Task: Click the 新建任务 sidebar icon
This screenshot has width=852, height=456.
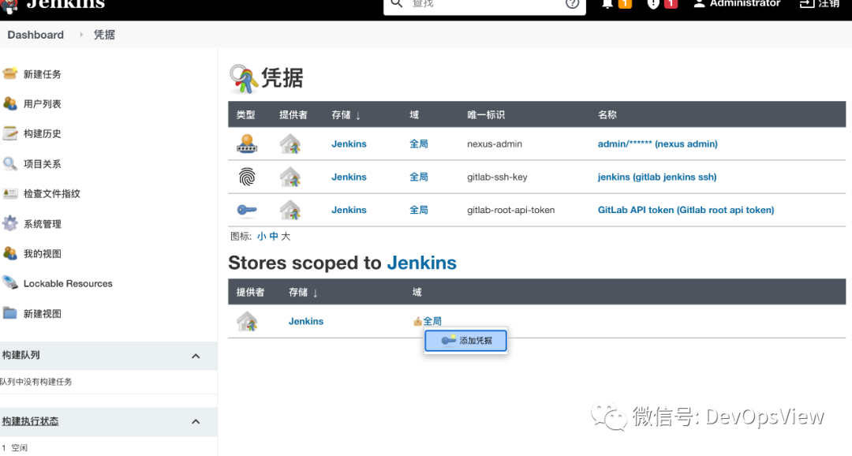Action: tap(9, 73)
